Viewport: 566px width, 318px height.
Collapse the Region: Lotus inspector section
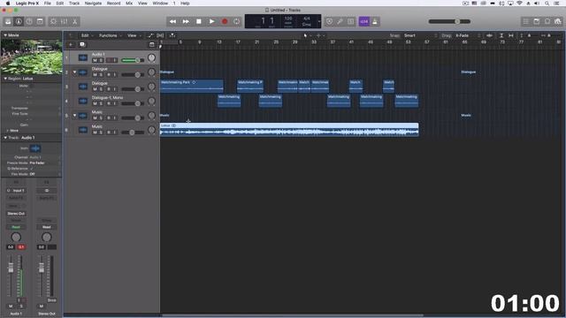click(5, 79)
